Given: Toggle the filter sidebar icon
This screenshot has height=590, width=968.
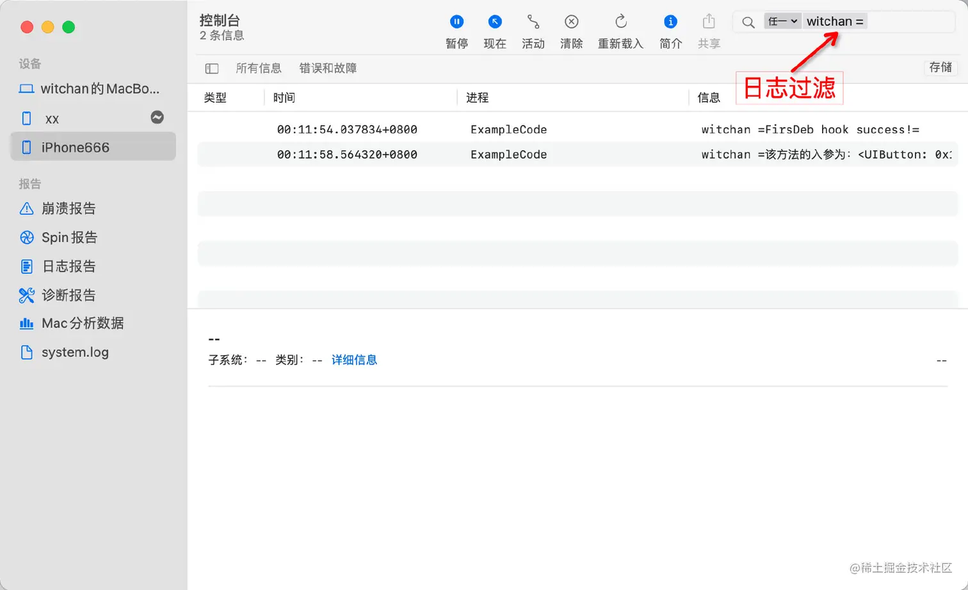Looking at the screenshot, I should [212, 68].
